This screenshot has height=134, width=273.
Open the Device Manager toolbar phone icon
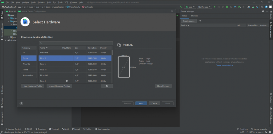pos(253,7)
